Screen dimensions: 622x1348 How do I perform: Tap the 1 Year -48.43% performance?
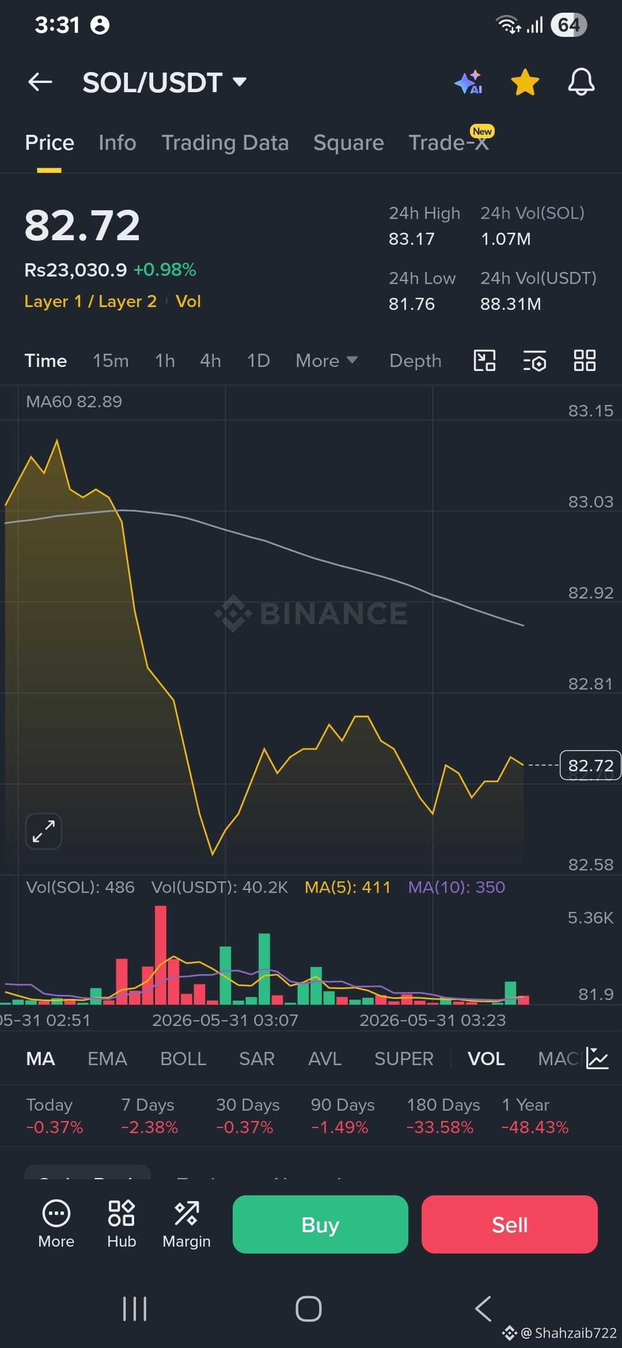[535, 1116]
